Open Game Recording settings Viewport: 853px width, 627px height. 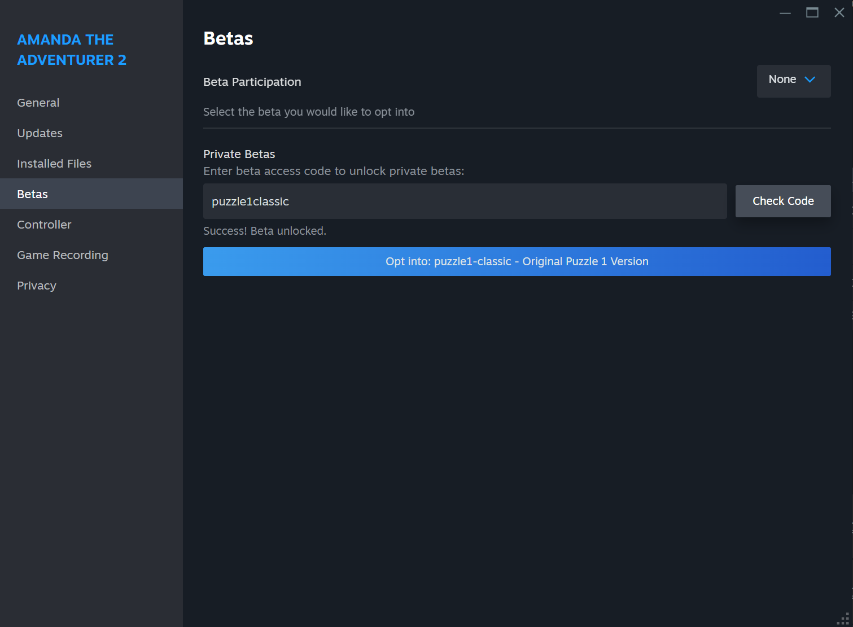[x=91, y=255]
